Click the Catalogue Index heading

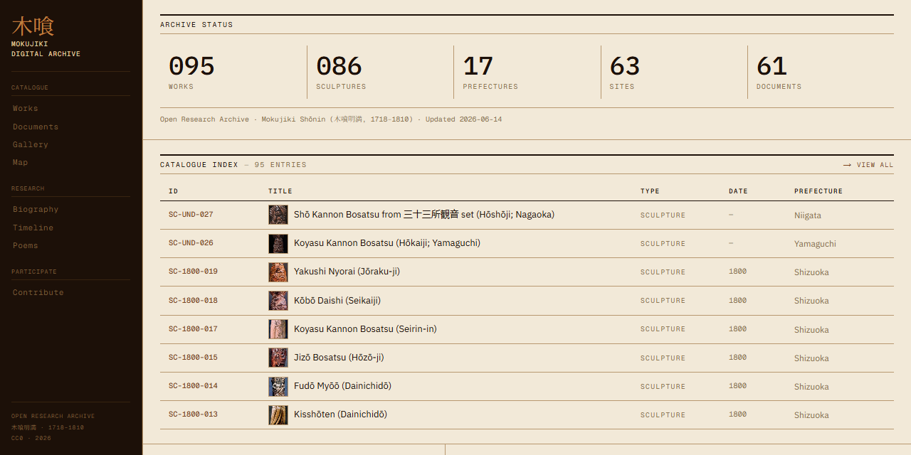(x=199, y=165)
